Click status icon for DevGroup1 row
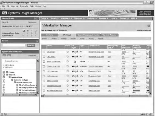Screen dimensions: 155x116 68,52
